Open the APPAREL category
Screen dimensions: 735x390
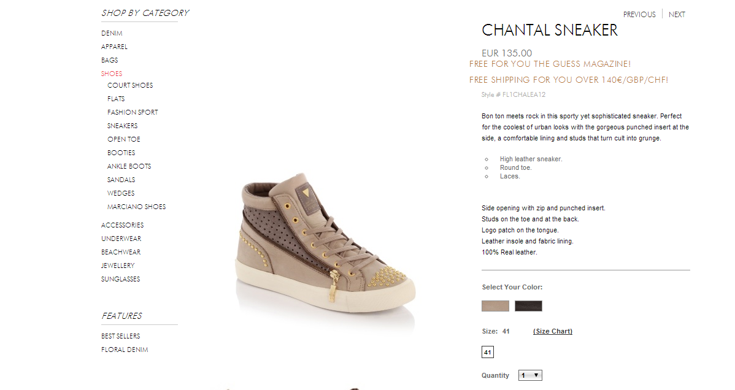point(114,47)
